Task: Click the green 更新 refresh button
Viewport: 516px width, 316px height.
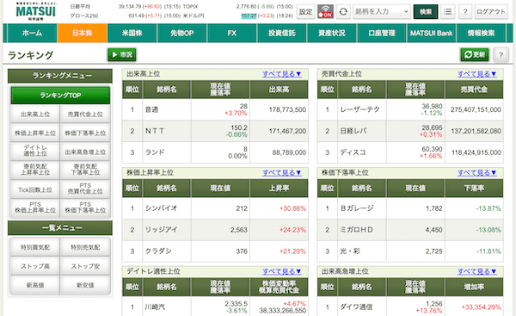Action: point(475,55)
